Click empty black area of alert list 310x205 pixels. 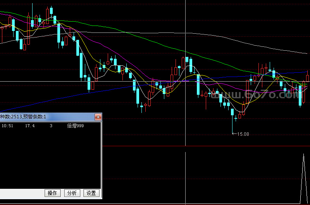[x=50, y=159]
